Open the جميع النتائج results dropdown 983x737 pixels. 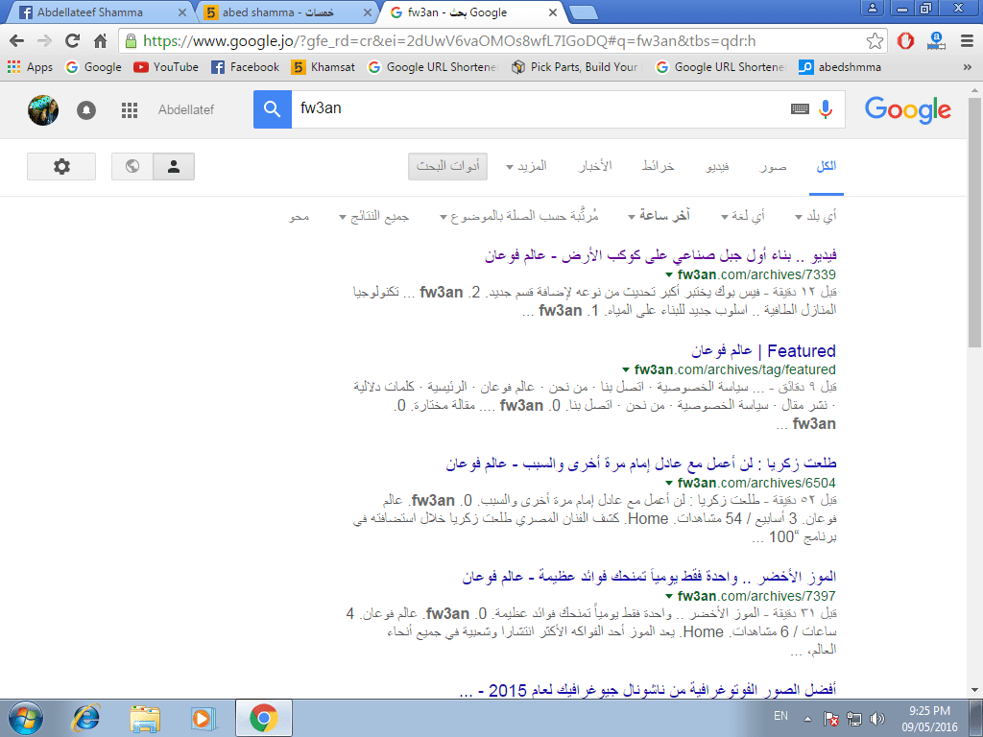[374, 216]
